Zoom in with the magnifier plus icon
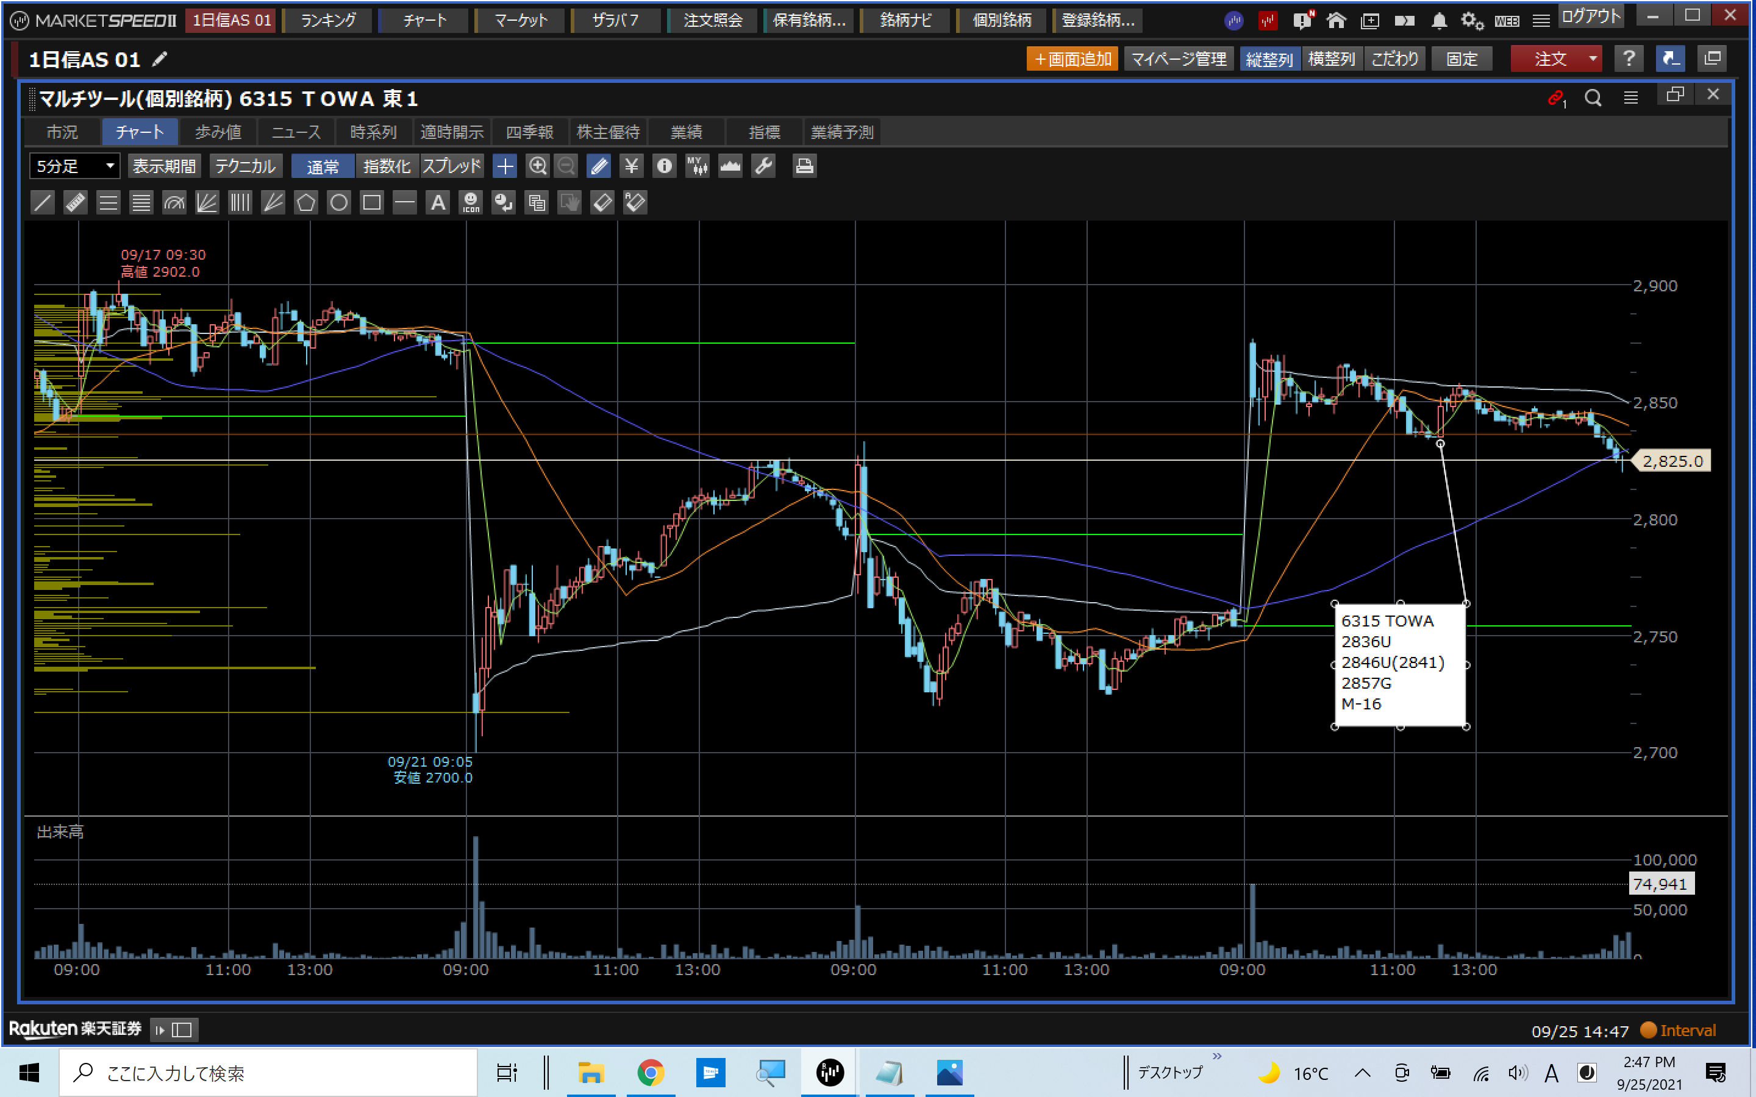 point(537,166)
